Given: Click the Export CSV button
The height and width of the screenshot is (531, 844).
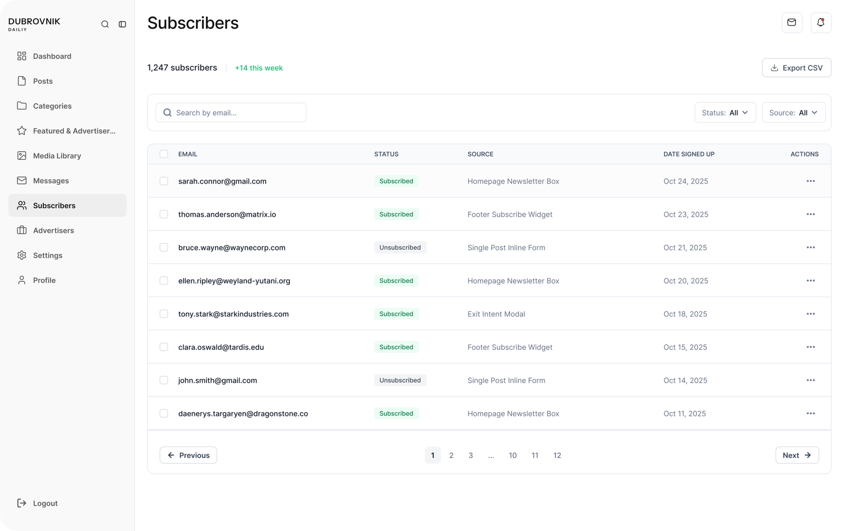Looking at the screenshot, I should (797, 68).
